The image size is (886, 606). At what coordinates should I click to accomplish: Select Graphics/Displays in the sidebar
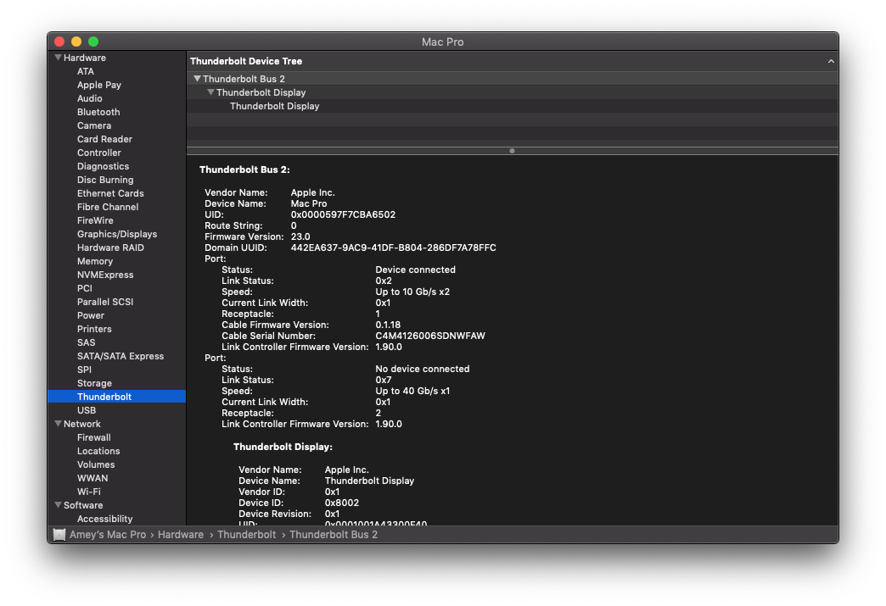coord(117,234)
